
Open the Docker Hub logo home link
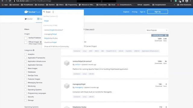[x=32, y=12]
